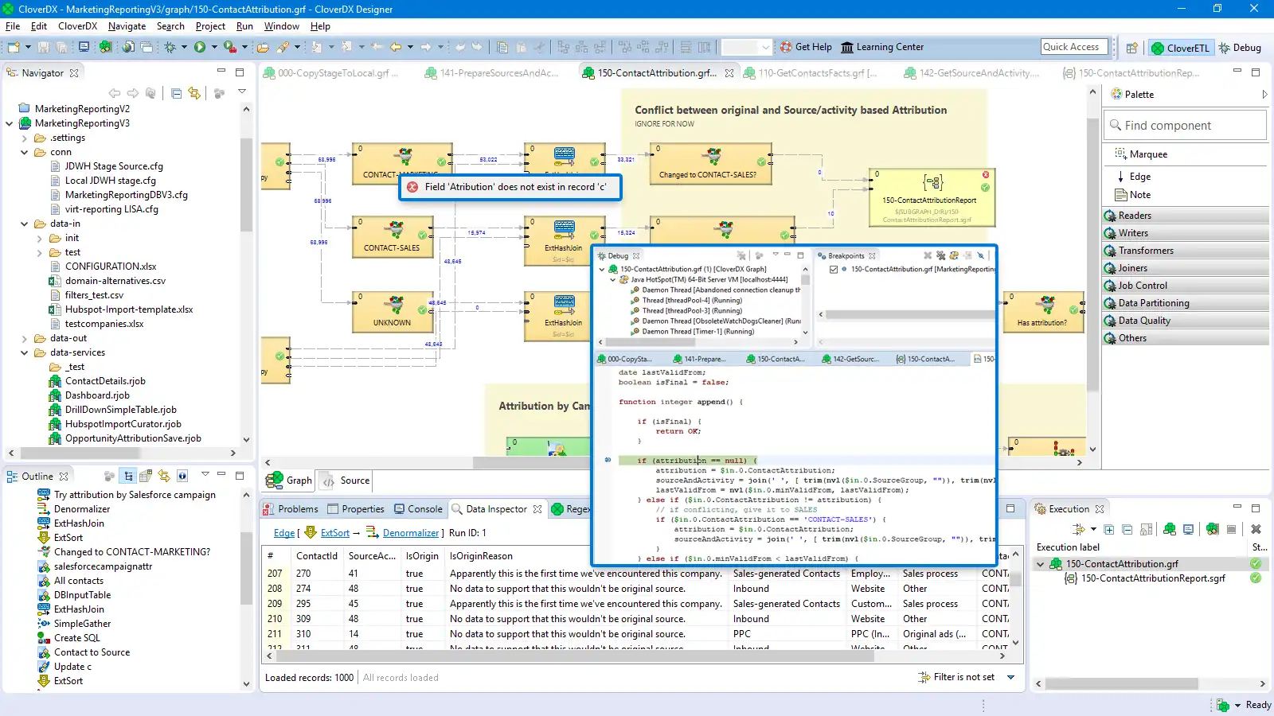The image size is (1274, 716).
Task: Click Link with Editor icon in Navigator
Action: (193, 93)
